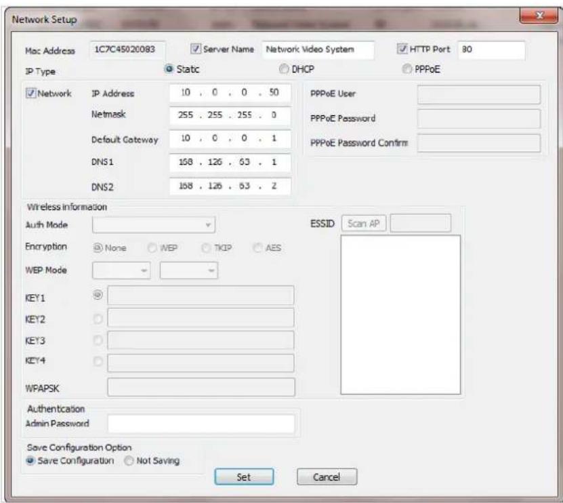Close the Network Setup dialog
Screen dimensions: 563x503
pyautogui.click(x=538, y=16)
